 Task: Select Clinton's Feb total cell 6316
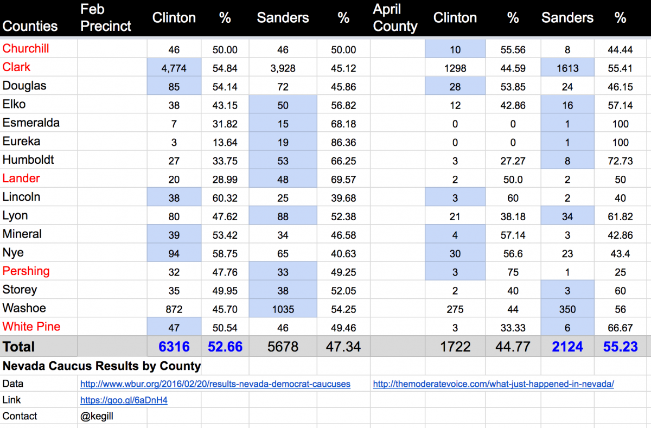(x=174, y=347)
